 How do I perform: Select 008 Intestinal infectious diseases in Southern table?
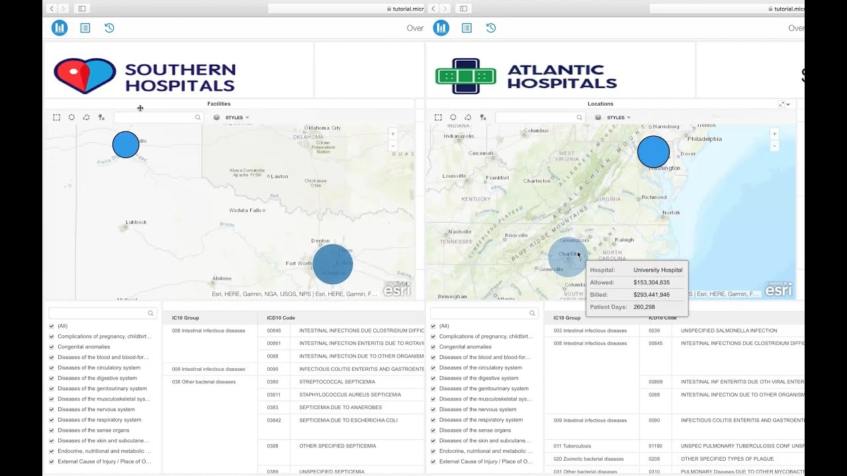[208, 331]
